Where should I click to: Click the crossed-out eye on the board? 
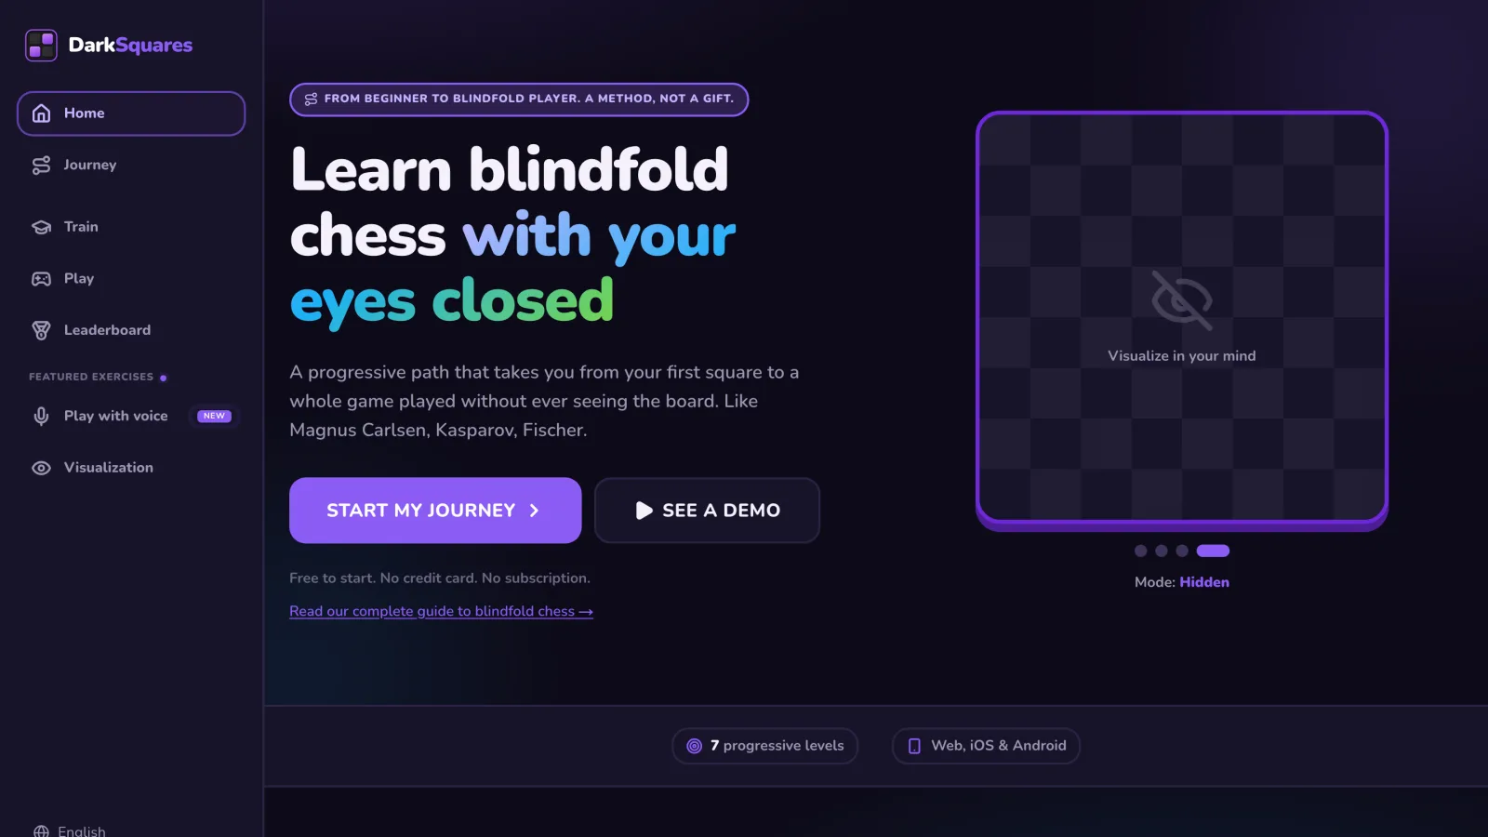click(1182, 300)
